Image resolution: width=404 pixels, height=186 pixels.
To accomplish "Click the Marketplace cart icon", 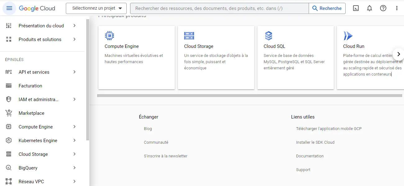I will 9,113.
